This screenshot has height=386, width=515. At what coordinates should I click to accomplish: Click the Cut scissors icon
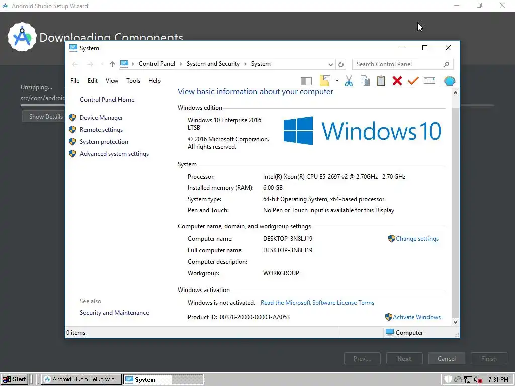[349, 81]
